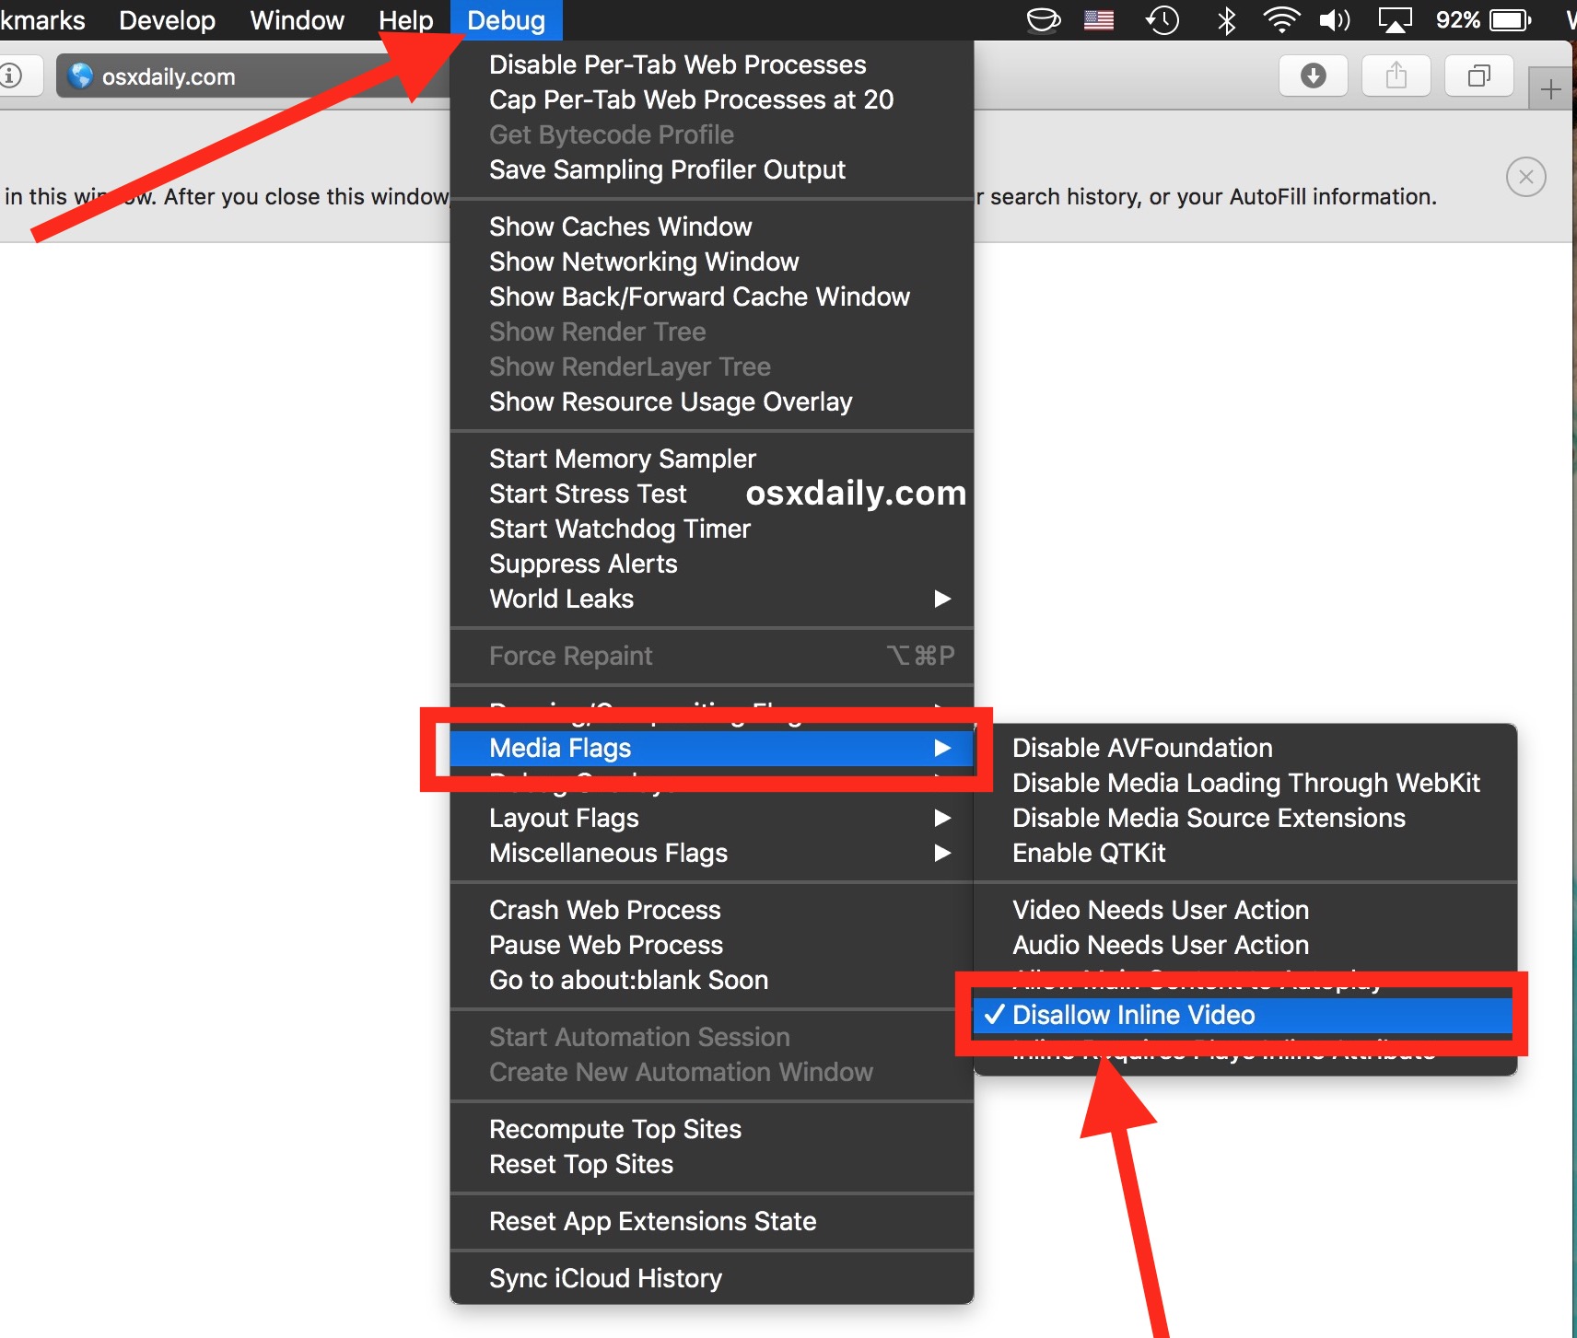Select Show Caches Window
This screenshot has height=1338, width=1577.
click(620, 227)
